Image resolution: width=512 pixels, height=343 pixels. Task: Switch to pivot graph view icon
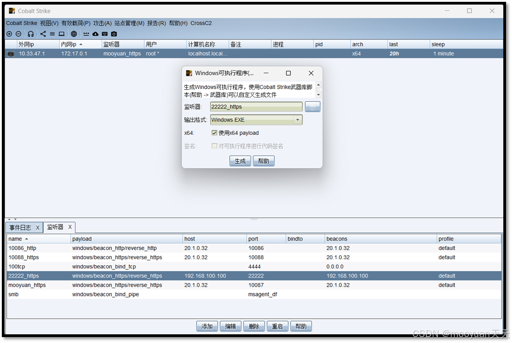pos(43,34)
